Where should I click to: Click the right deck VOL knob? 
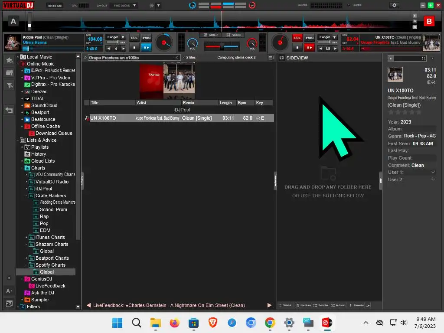tap(252, 44)
